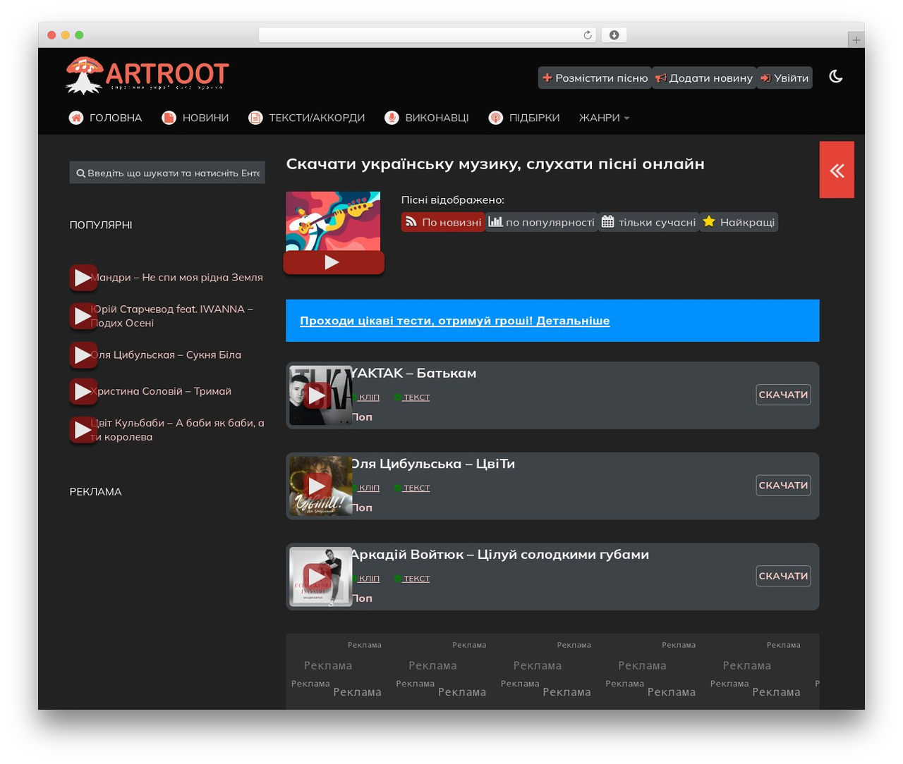903x764 pixels.
Task: Click СКАЧАТИ for YAKTAK – Батькам
Action: pos(783,395)
